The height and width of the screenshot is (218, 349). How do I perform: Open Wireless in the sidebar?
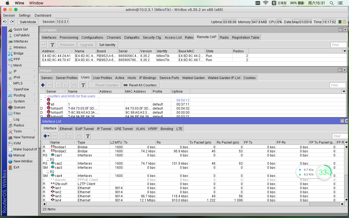(x=20, y=47)
